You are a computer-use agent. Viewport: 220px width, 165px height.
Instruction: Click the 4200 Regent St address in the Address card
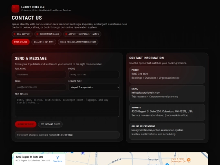coord(162,111)
